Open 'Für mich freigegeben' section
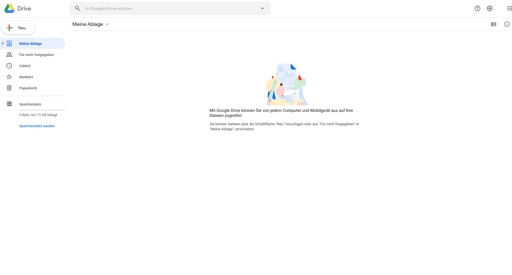Image resolution: width=512 pixels, height=275 pixels. (x=33, y=55)
